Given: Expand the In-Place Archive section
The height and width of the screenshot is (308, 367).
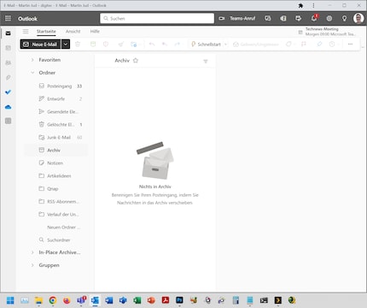Looking at the screenshot, I should (32, 252).
